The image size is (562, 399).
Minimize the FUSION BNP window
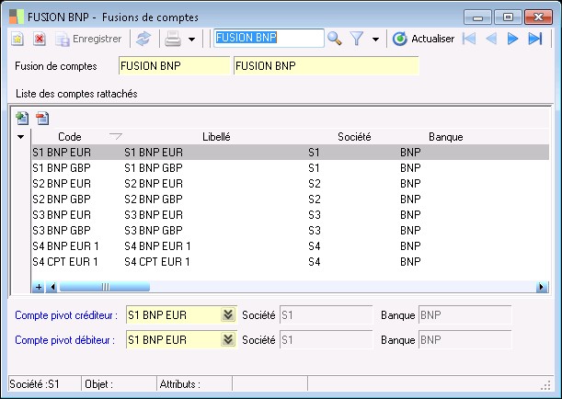[x=477, y=17]
